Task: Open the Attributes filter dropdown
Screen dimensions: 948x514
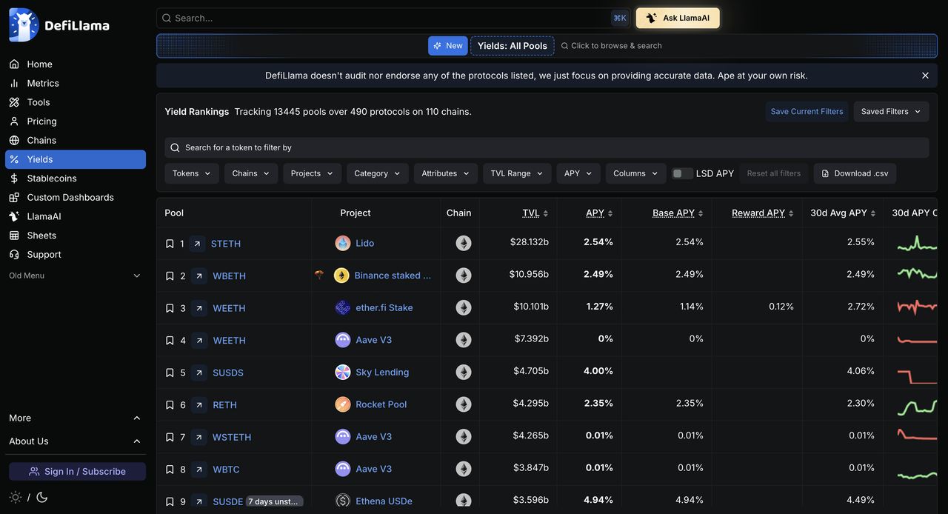Action: tap(446, 173)
